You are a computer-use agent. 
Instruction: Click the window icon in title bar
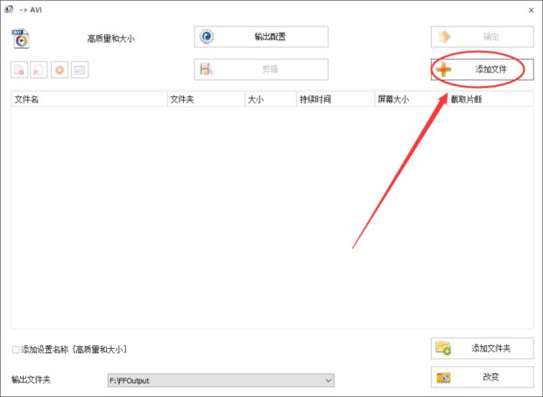(9, 10)
